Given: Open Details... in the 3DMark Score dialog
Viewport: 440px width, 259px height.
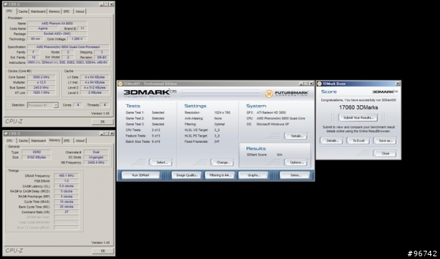Looking at the screenshot, I should [x=331, y=141].
